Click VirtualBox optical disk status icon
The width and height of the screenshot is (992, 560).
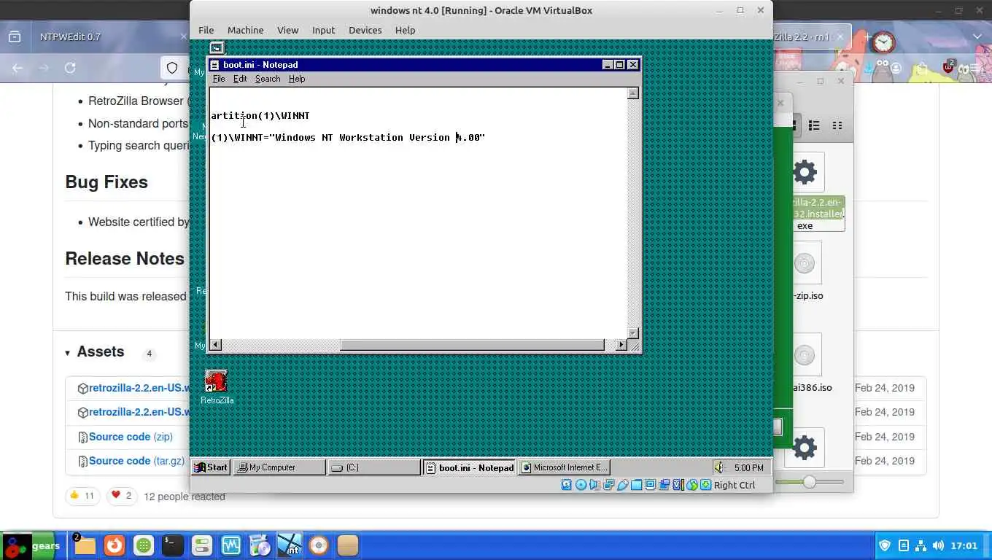[581, 485]
